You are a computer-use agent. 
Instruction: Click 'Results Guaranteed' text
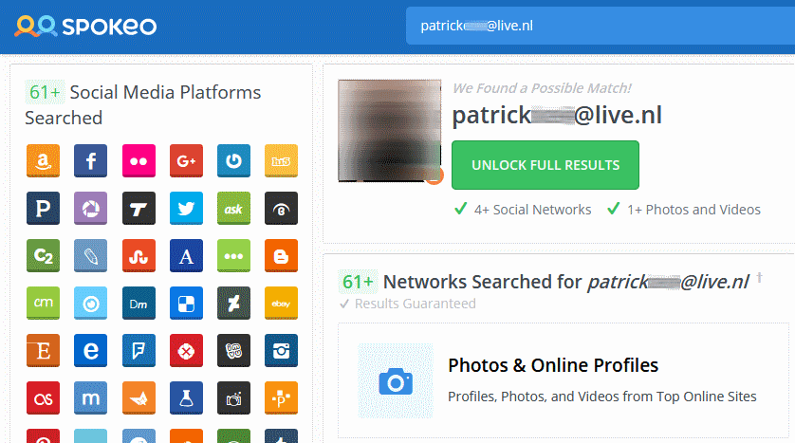click(415, 304)
